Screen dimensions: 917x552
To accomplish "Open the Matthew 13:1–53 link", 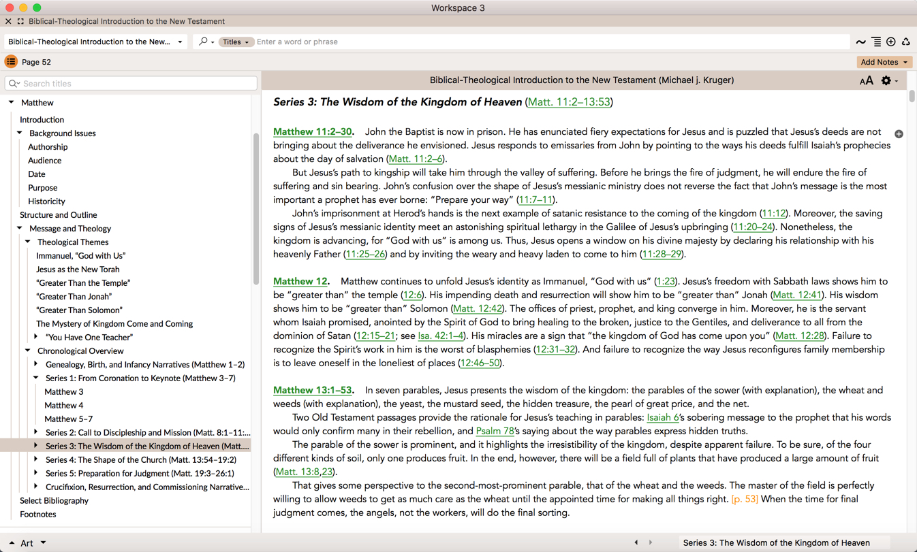I will pyautogui.click(x=313, y=391).
